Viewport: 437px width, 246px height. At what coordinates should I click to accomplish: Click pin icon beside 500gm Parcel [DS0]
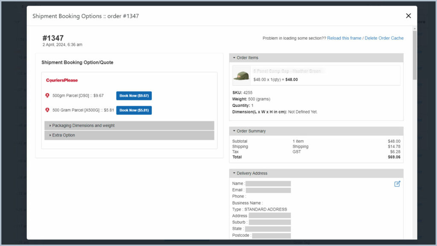(x=47, y=96)
